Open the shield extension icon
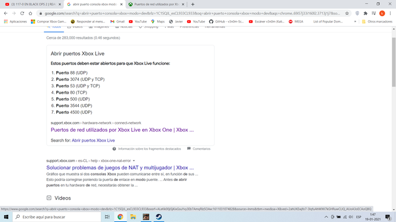 pos(357,13)
